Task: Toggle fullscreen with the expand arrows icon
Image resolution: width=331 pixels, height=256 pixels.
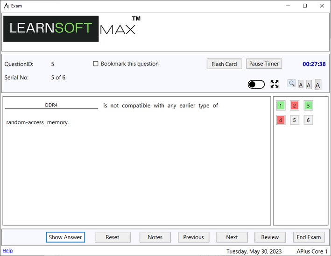Action: [x=275, y=84]
